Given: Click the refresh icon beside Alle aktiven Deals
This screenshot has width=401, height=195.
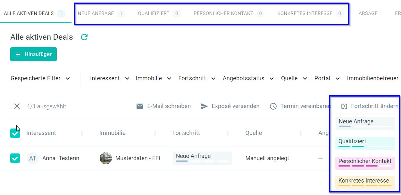Looking at the screenshot, I should pos(84,37).
